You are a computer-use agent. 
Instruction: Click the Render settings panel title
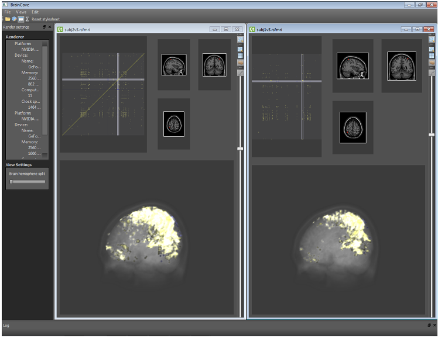pyautogui.click(x=16, y=27)
